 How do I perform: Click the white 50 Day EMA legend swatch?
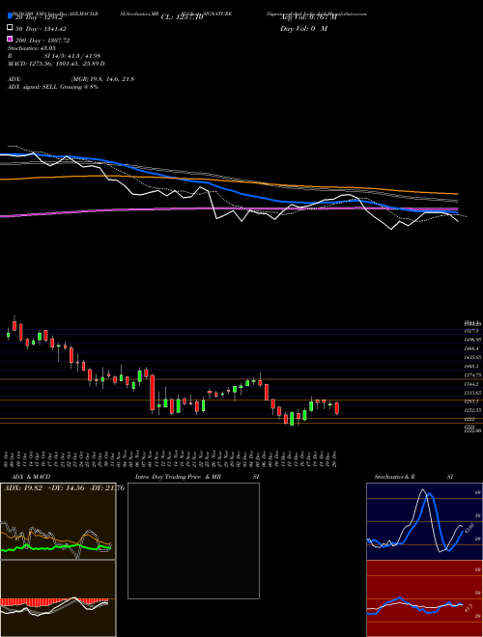tap(11, 28)
